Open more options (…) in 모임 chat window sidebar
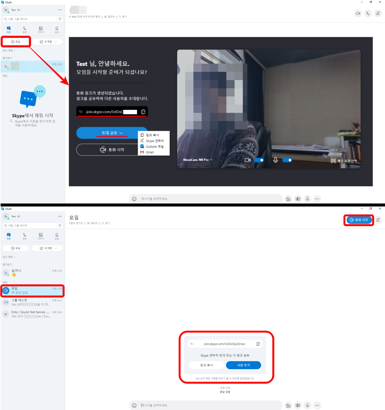This screenshot has width=385, height=410. 60,216
